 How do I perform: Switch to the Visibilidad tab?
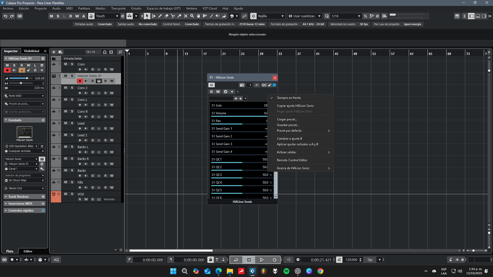(31, 51)
